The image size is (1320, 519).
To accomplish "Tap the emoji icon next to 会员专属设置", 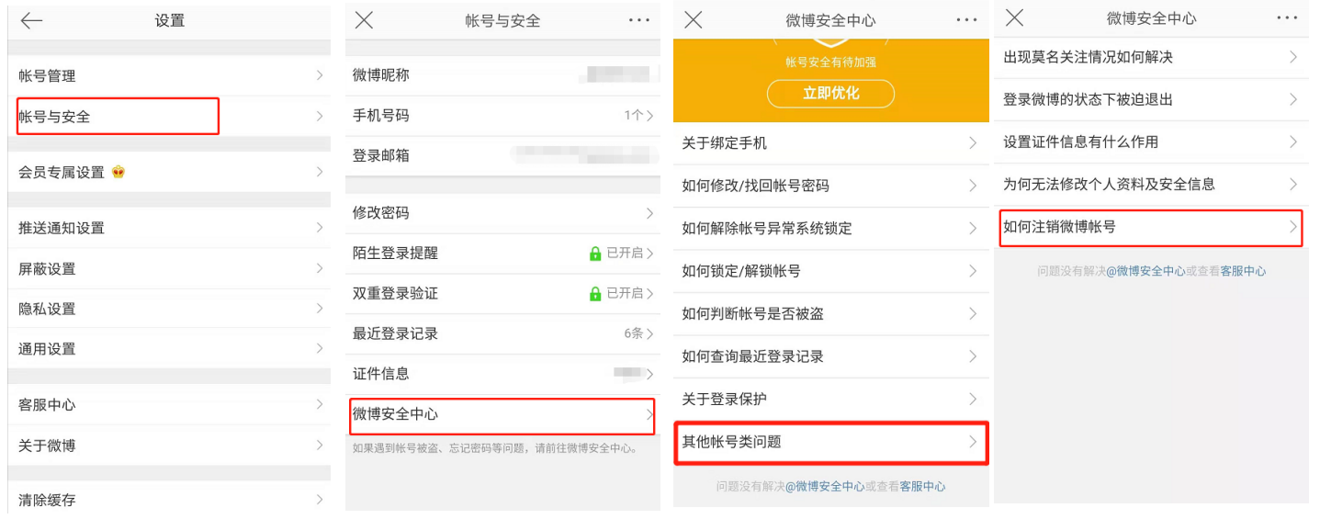I will [118, 173].
